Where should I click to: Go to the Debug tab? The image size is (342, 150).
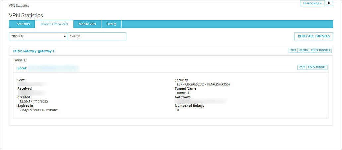pyautogui.click(x=111, y=24)
